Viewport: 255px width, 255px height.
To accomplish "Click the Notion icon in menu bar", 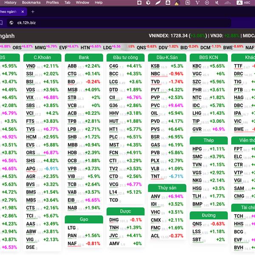I will click(188, 3).
